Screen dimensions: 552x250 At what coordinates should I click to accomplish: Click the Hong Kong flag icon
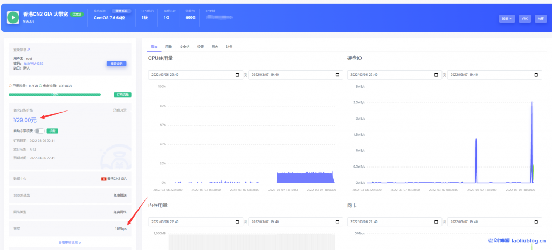103,178
